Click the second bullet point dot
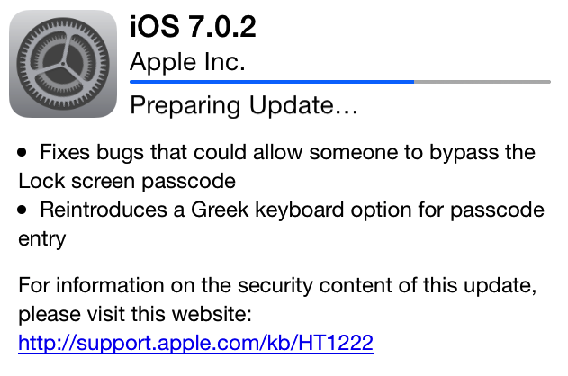The image size is (568, 376). [23, 210]
